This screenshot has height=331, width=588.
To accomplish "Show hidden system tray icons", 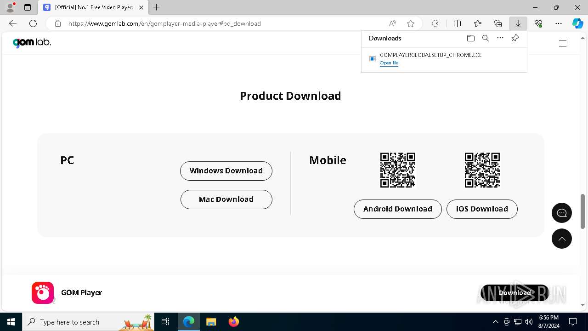I will click(495, 322).
